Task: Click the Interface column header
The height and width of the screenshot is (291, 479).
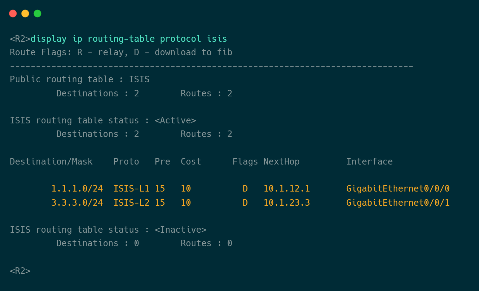Action: [x=369, y=161]
